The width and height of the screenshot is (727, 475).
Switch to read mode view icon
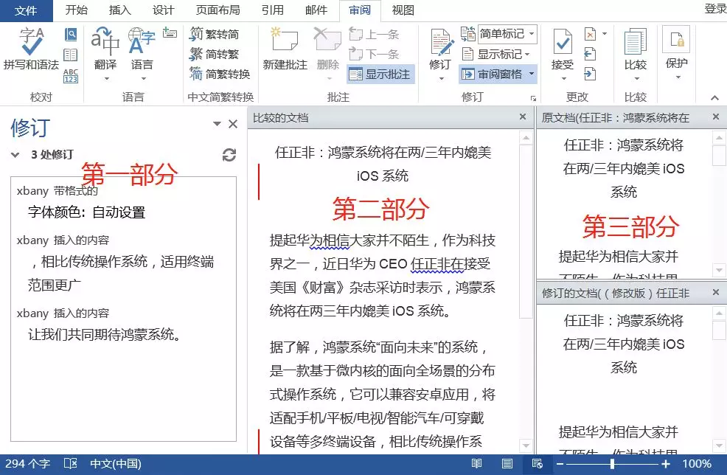point(476,463)
